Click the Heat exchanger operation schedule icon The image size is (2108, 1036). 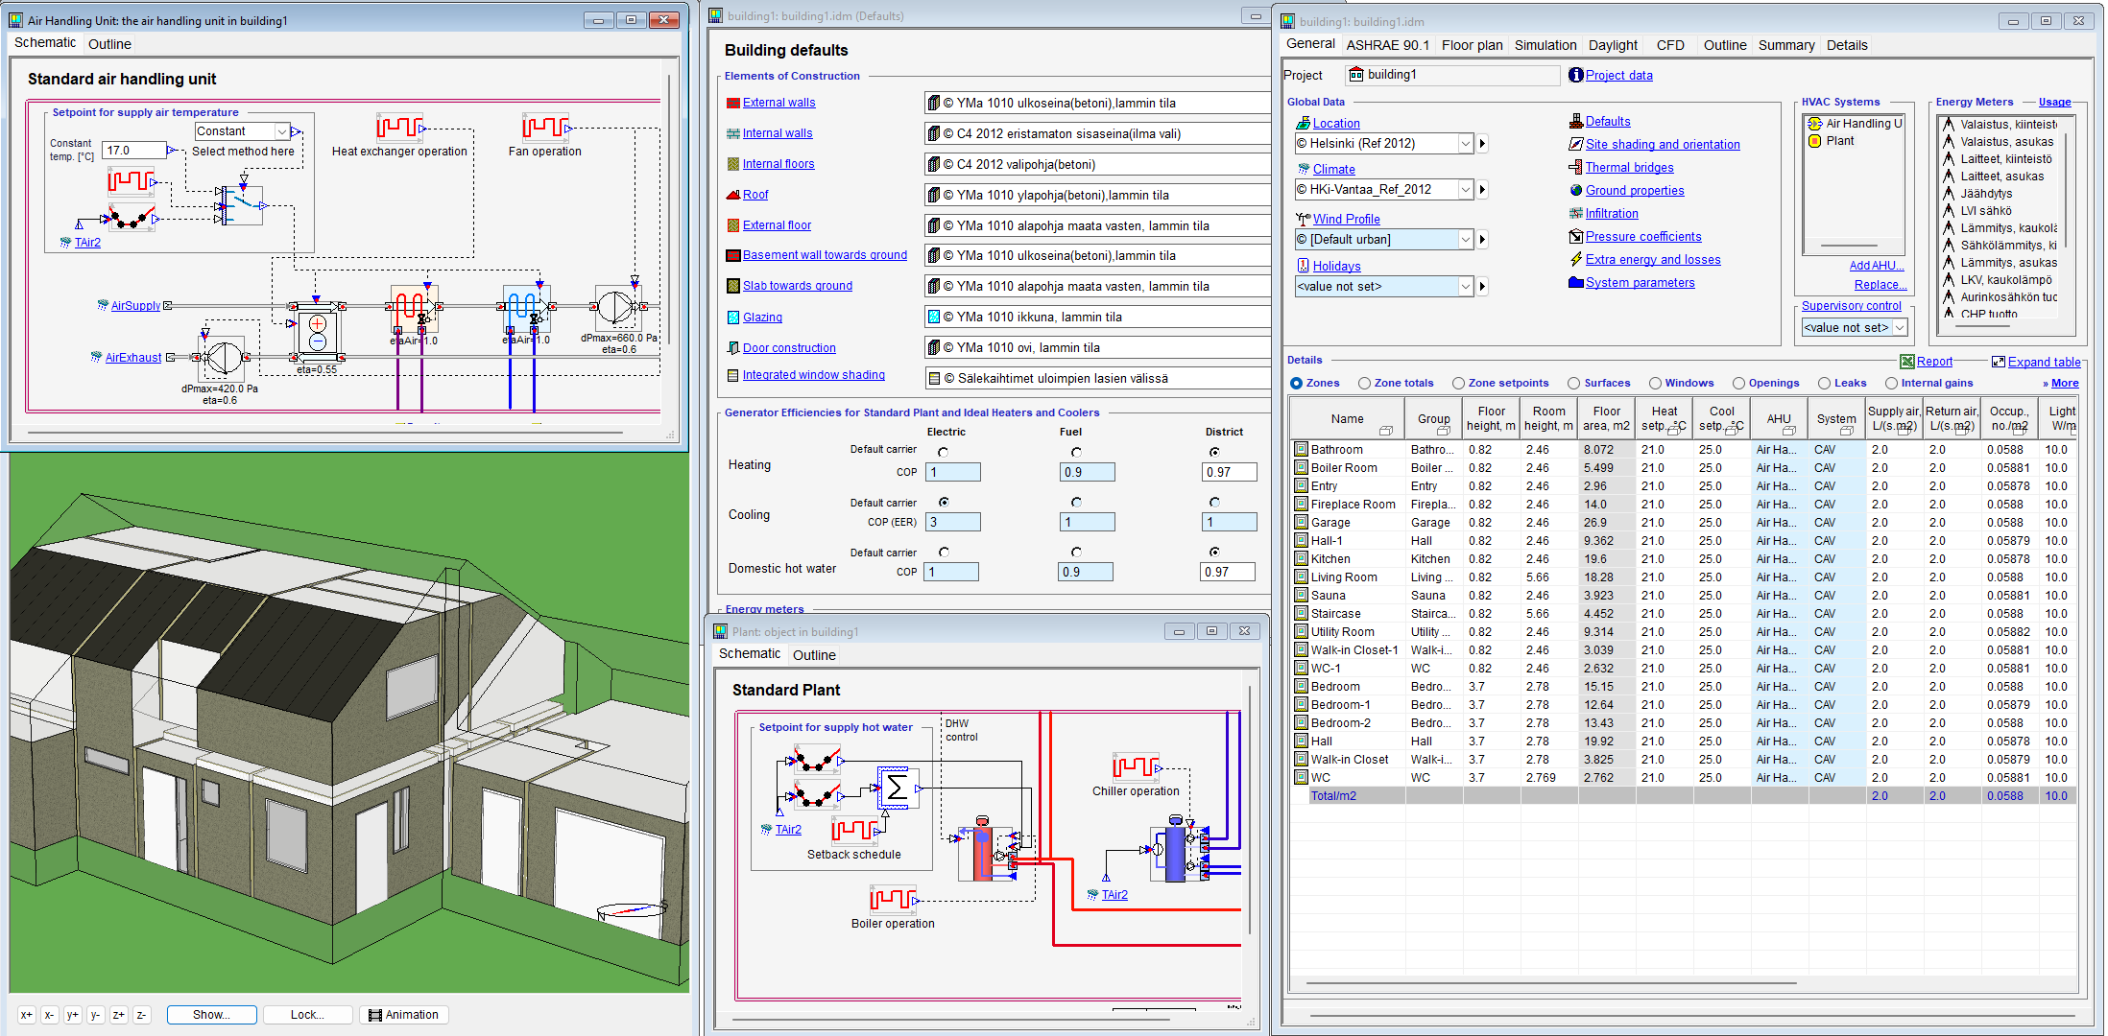[398, 127]
